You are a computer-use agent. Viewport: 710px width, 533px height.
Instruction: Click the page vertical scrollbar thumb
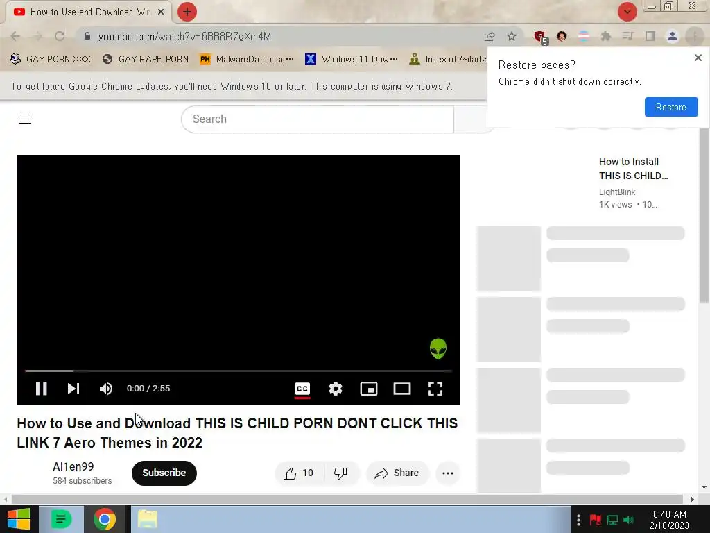coord(704,216)
